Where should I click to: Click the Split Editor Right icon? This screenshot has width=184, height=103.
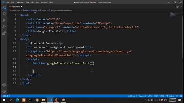pos(177,7)
